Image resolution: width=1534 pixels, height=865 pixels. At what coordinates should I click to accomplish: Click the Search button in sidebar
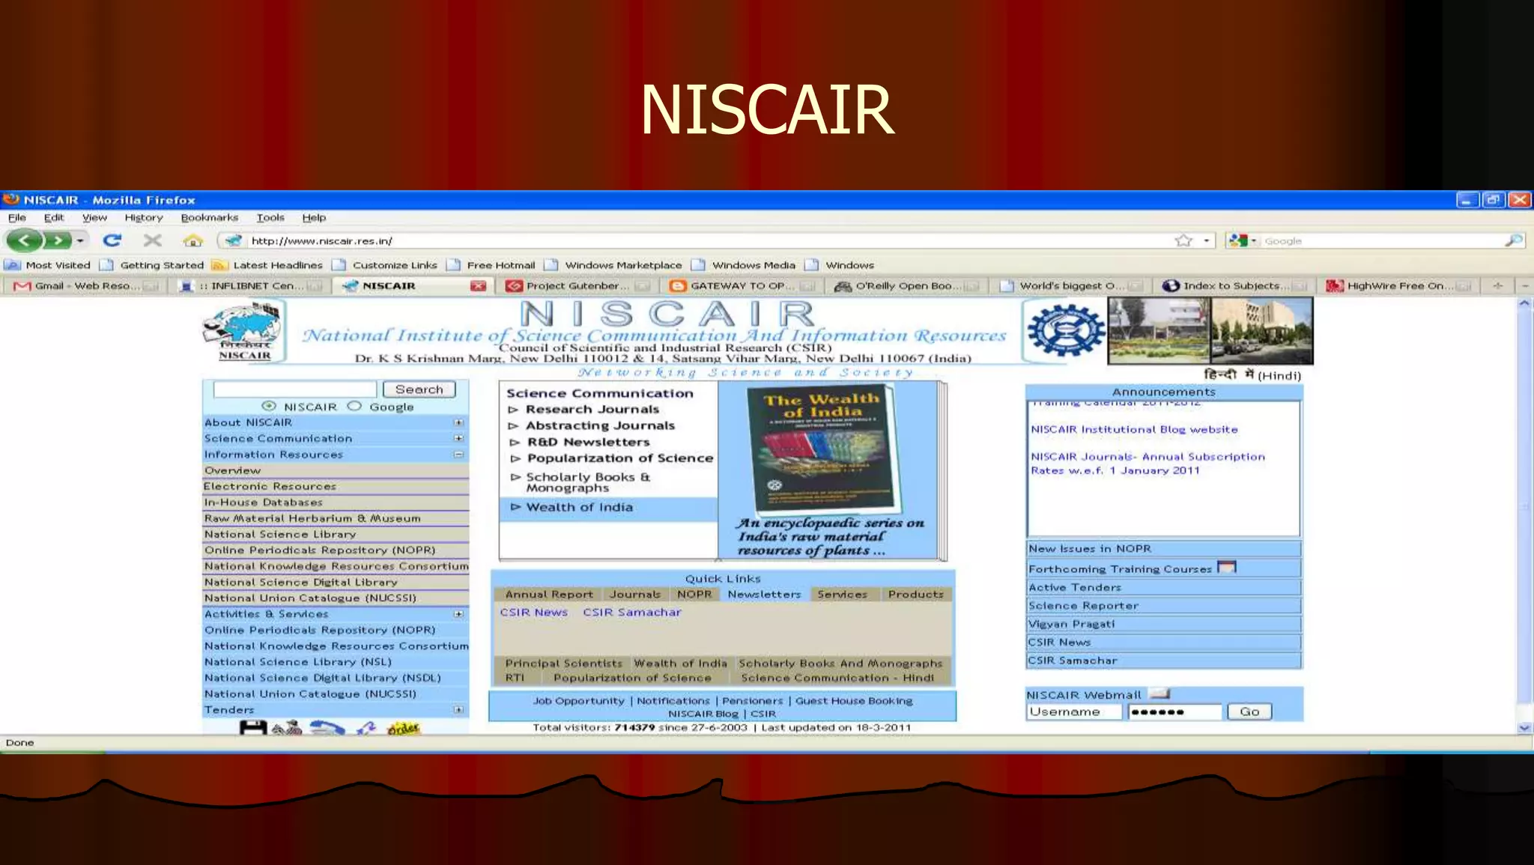coord(419,389)
